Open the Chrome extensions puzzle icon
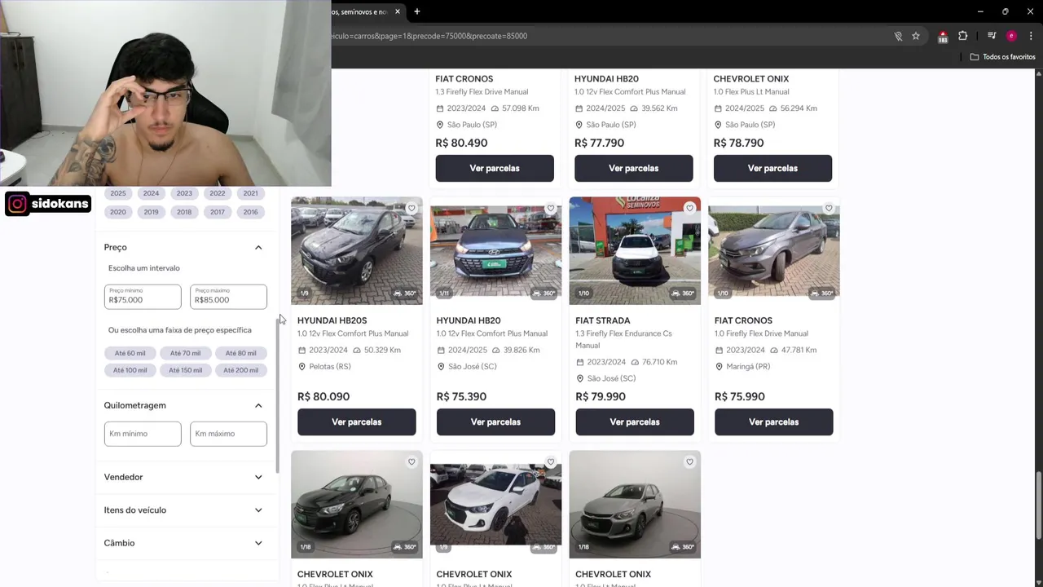Viewport: 1043px width, 587px height. click(x=963, y=36)
